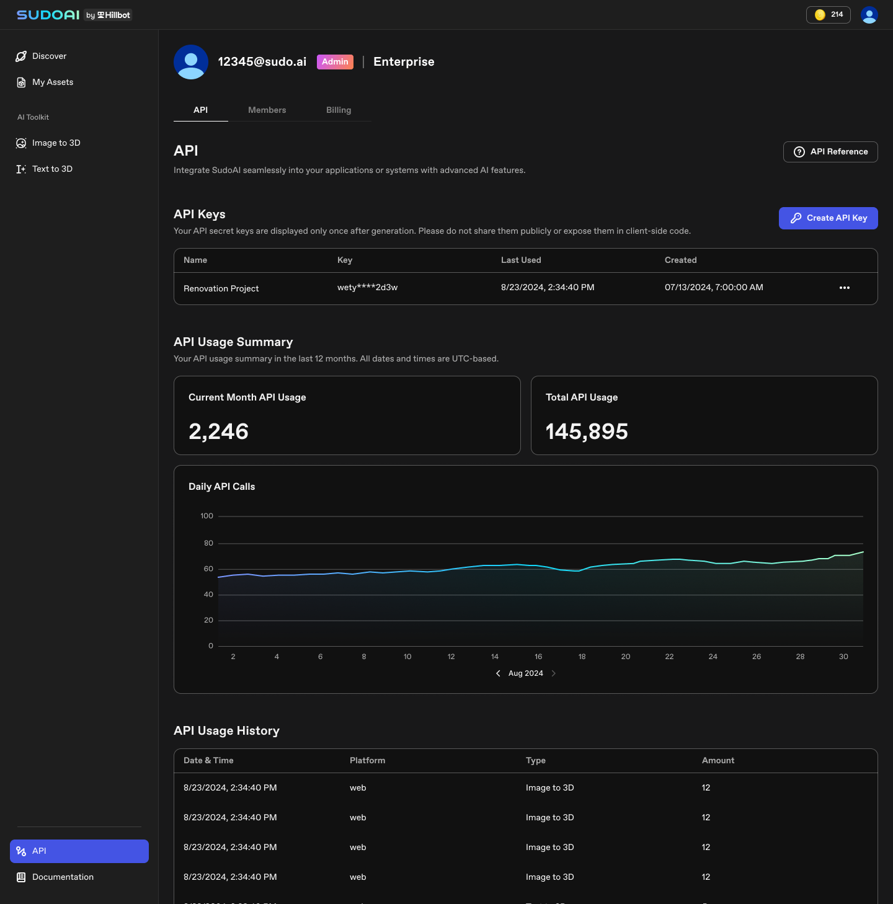893x904 pixels.
Task: Click the Created column header
Action: (x=681, y=260)
